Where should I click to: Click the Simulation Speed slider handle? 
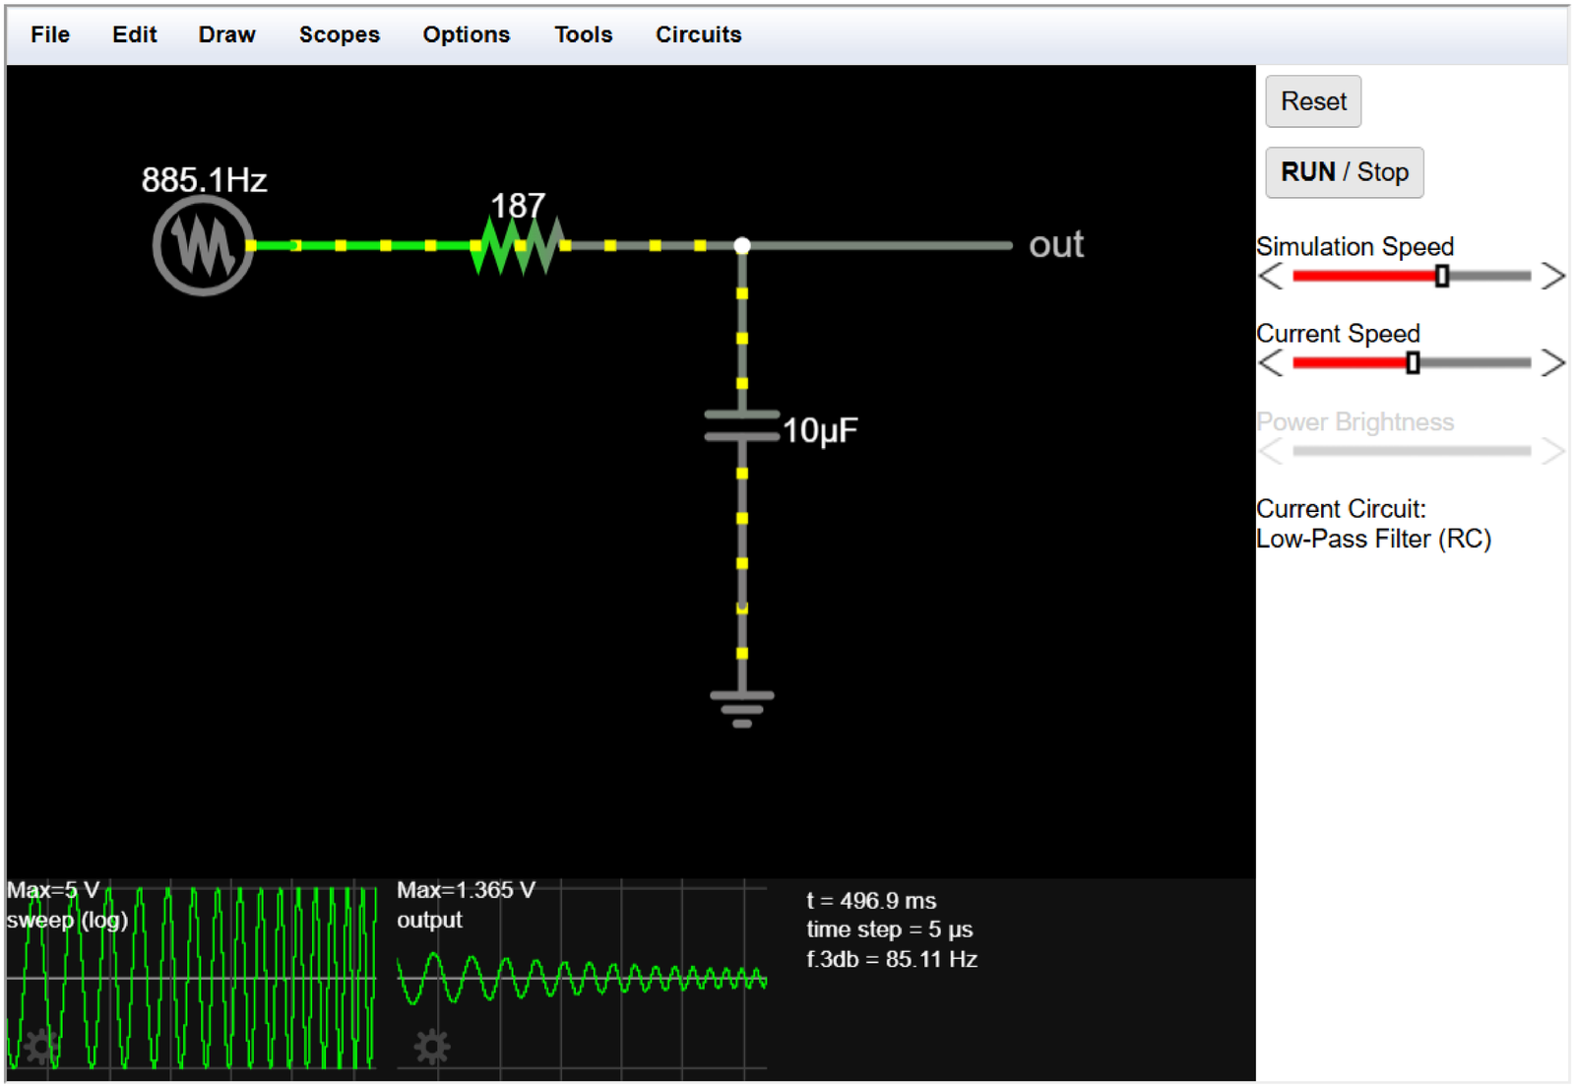pos(1442,277)
